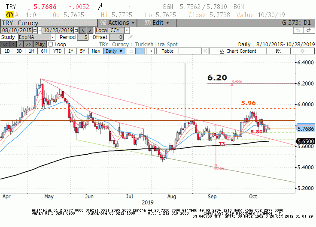316x227 pixels.
Task: Click the 6.20 target annotation
Action: click(217, 78)
